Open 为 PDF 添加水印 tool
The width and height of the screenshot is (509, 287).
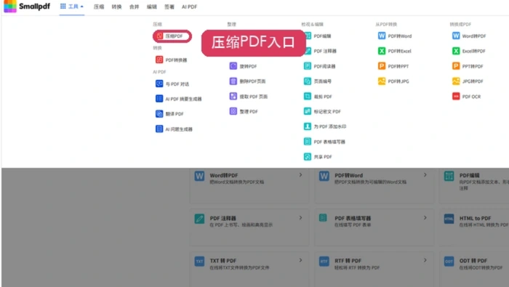[325, 126]
